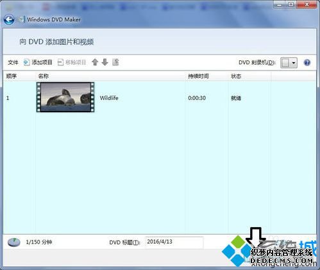320x270 pixels.
Task: Maximize the DVD Maker window
Action: (291, 4)
